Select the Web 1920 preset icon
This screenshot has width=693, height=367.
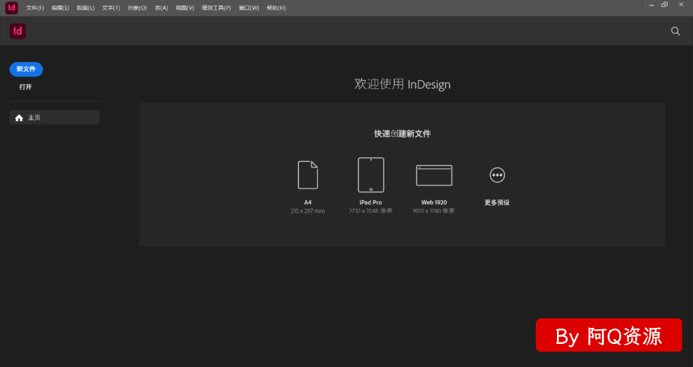point(434,175)
